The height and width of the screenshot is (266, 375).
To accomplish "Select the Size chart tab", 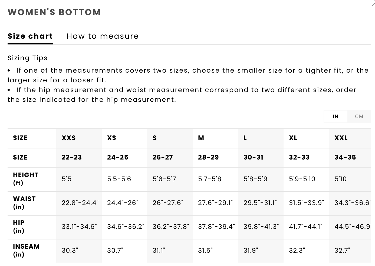I will tap(30, 36).
